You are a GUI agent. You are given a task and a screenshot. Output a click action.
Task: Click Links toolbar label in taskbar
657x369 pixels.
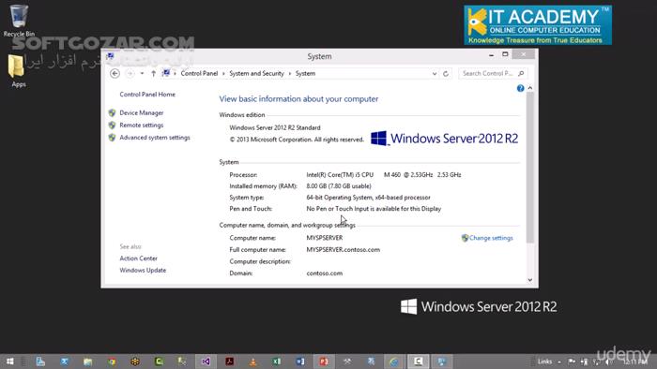(544, 362)
